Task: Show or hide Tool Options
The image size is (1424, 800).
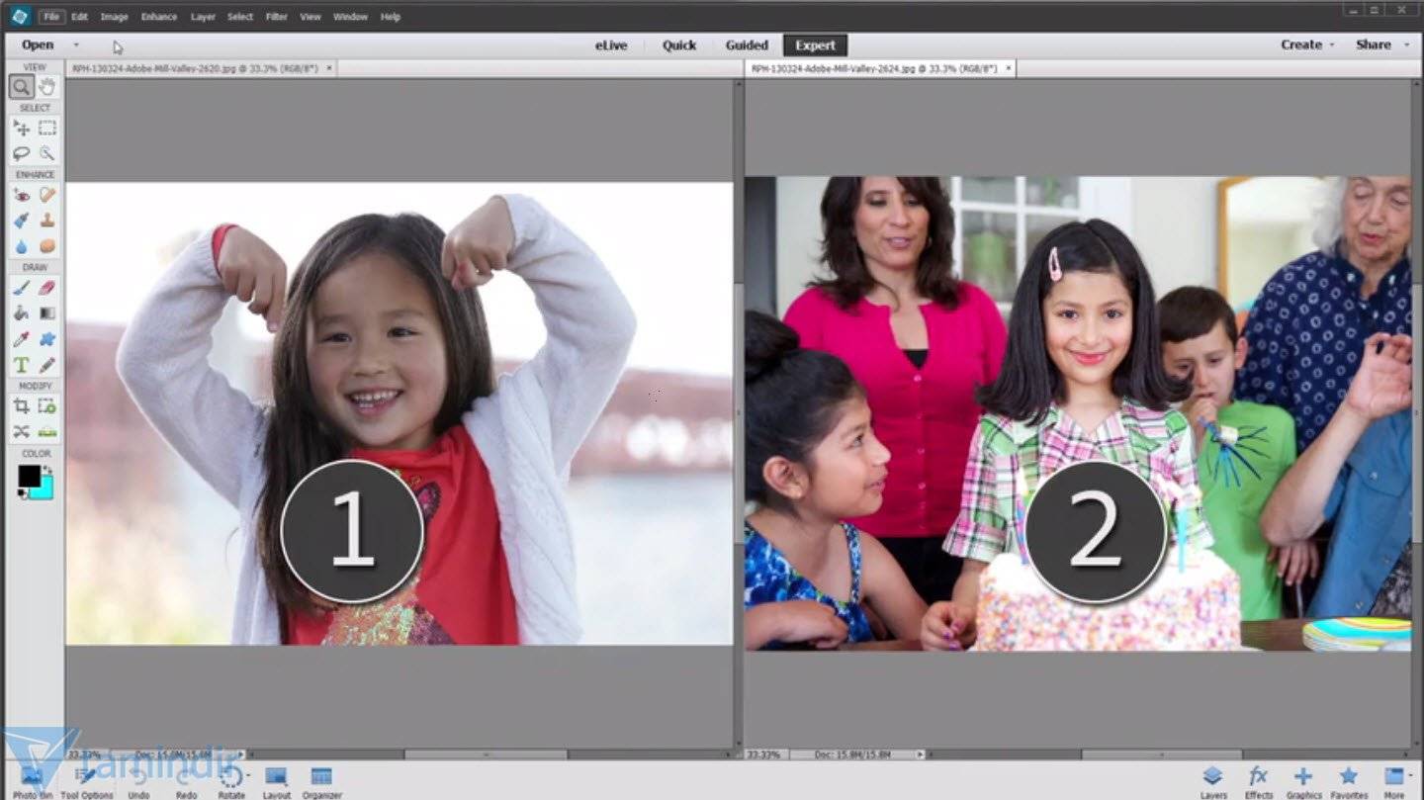Action: pos(86,780)
